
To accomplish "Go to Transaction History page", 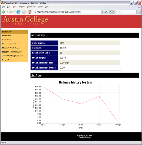I will 11,44.
